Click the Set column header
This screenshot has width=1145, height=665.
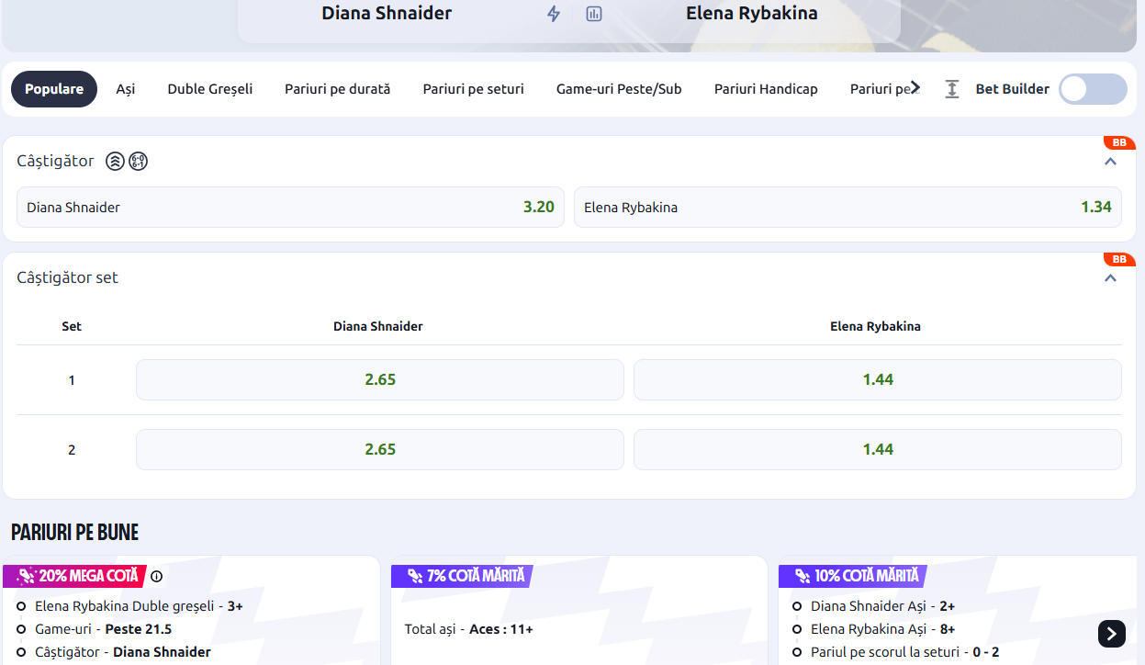[72, 326]
